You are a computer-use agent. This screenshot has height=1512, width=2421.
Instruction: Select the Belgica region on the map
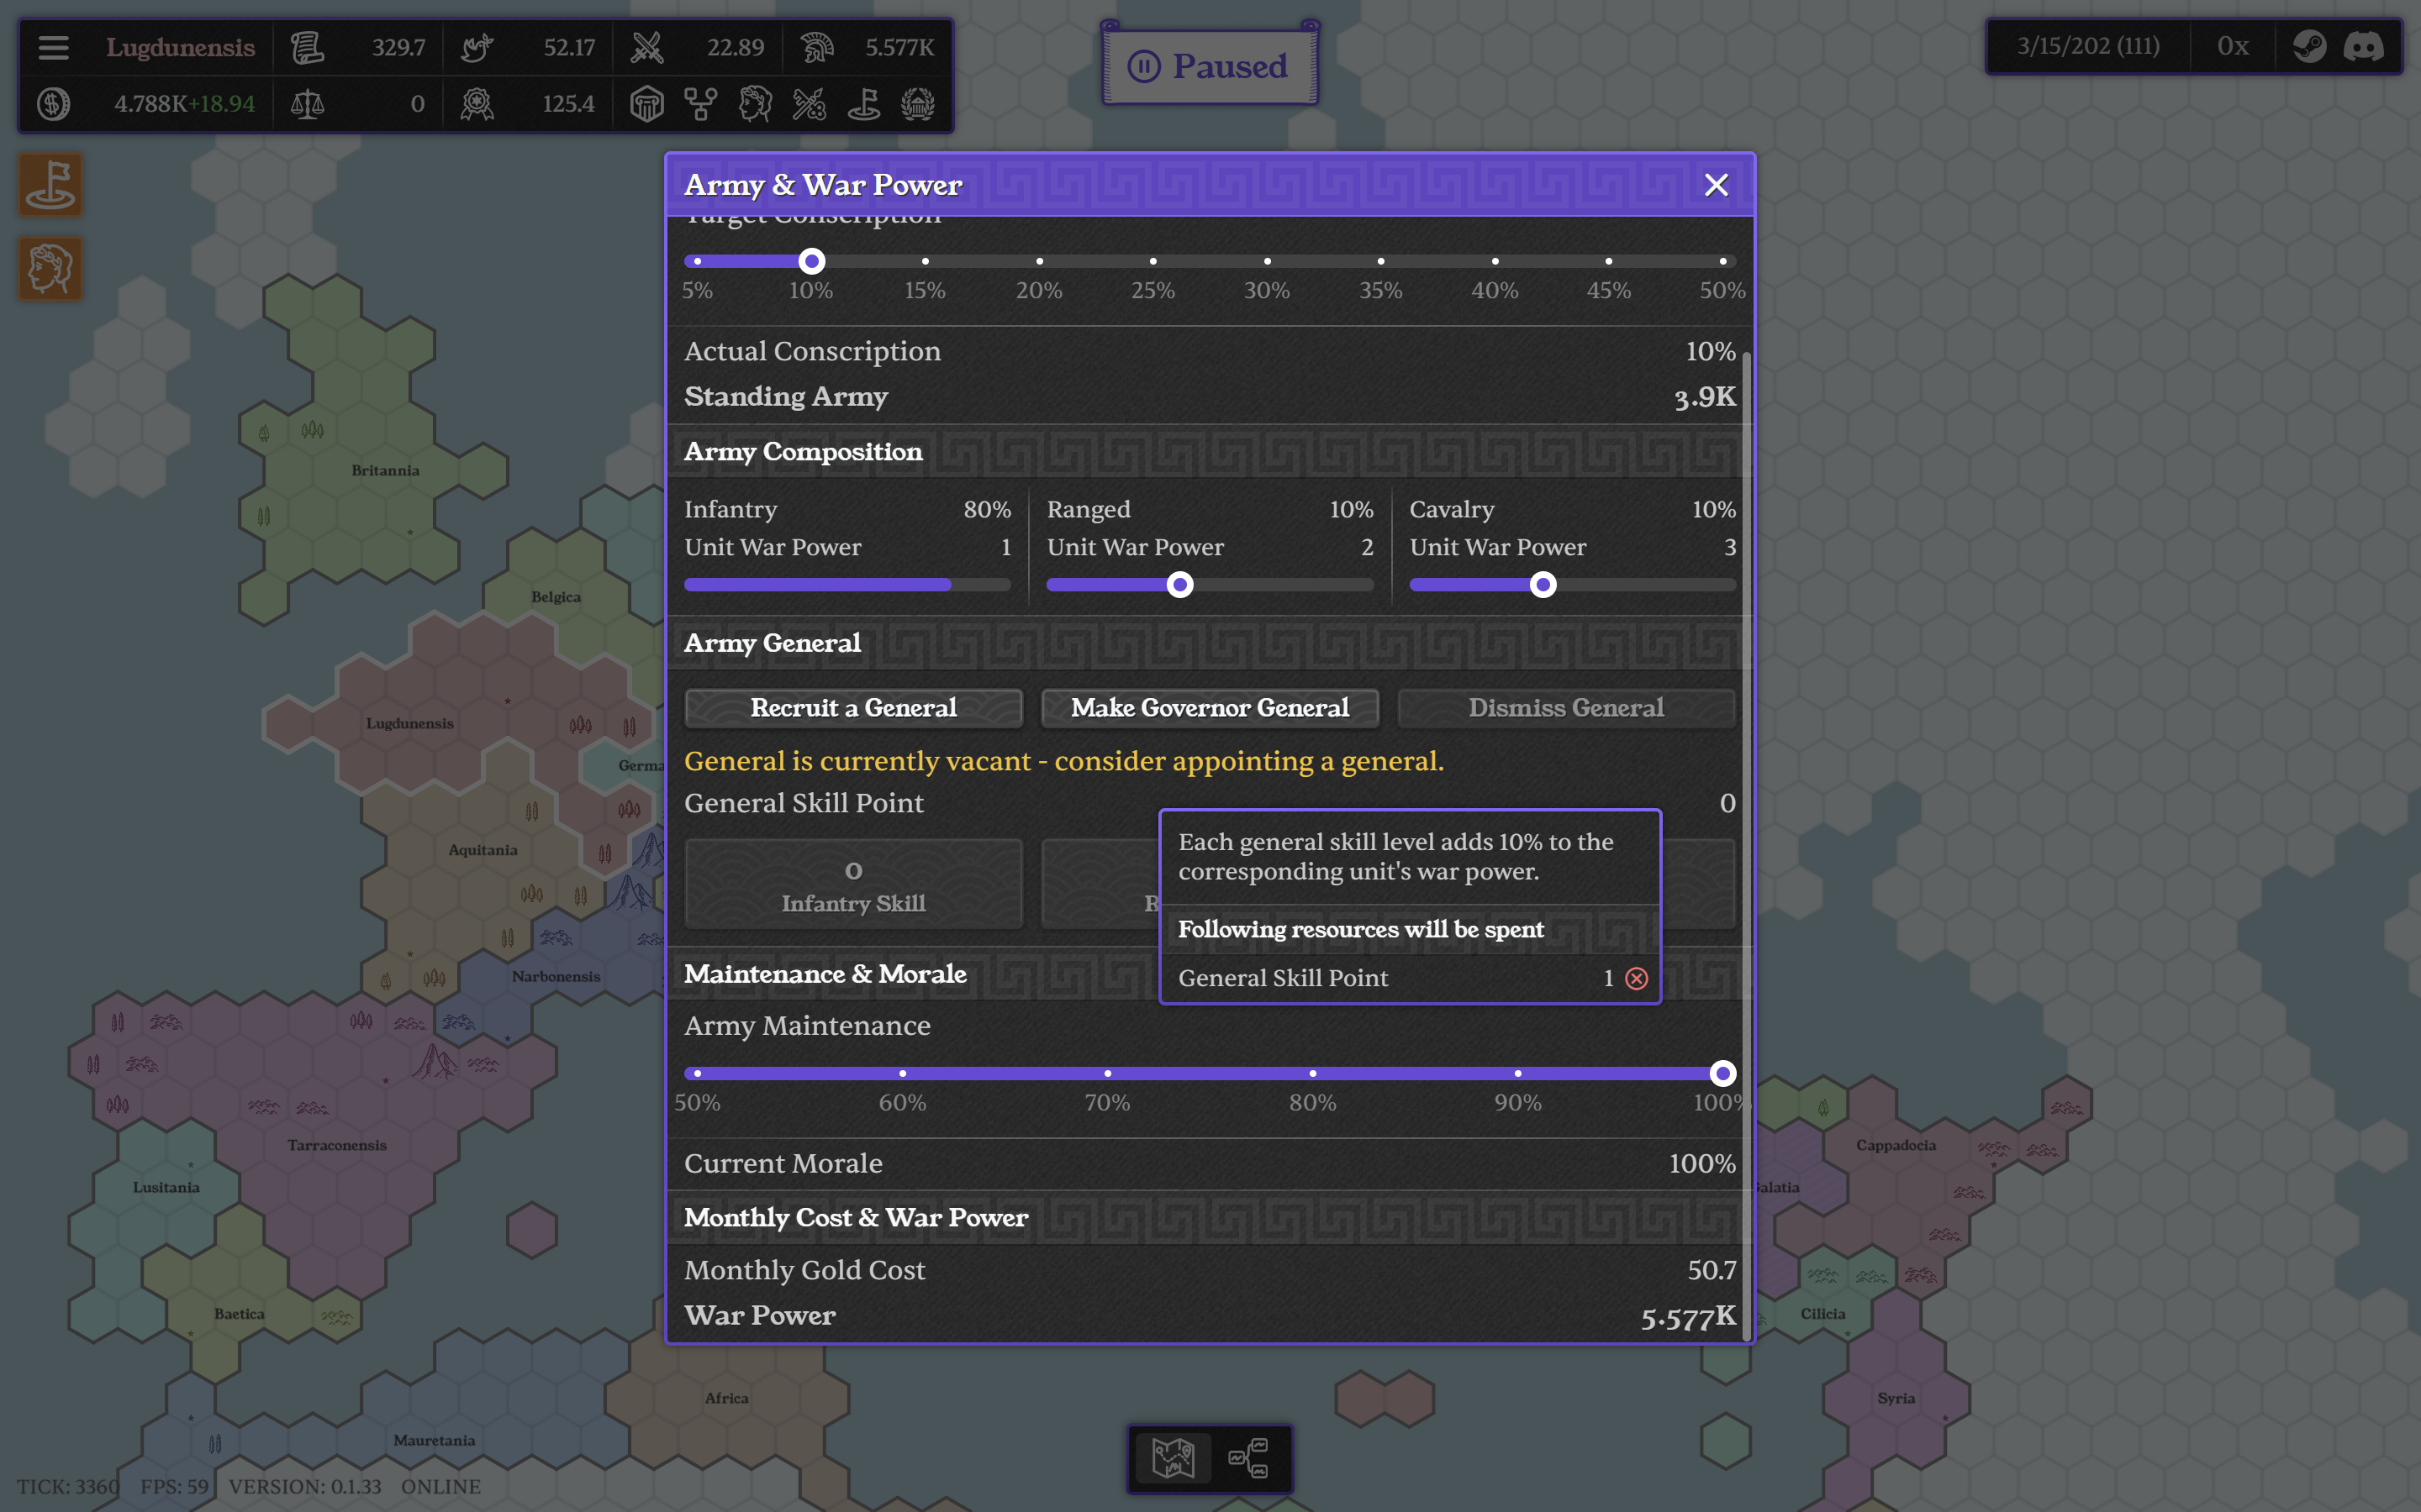(x=555, y=597)
